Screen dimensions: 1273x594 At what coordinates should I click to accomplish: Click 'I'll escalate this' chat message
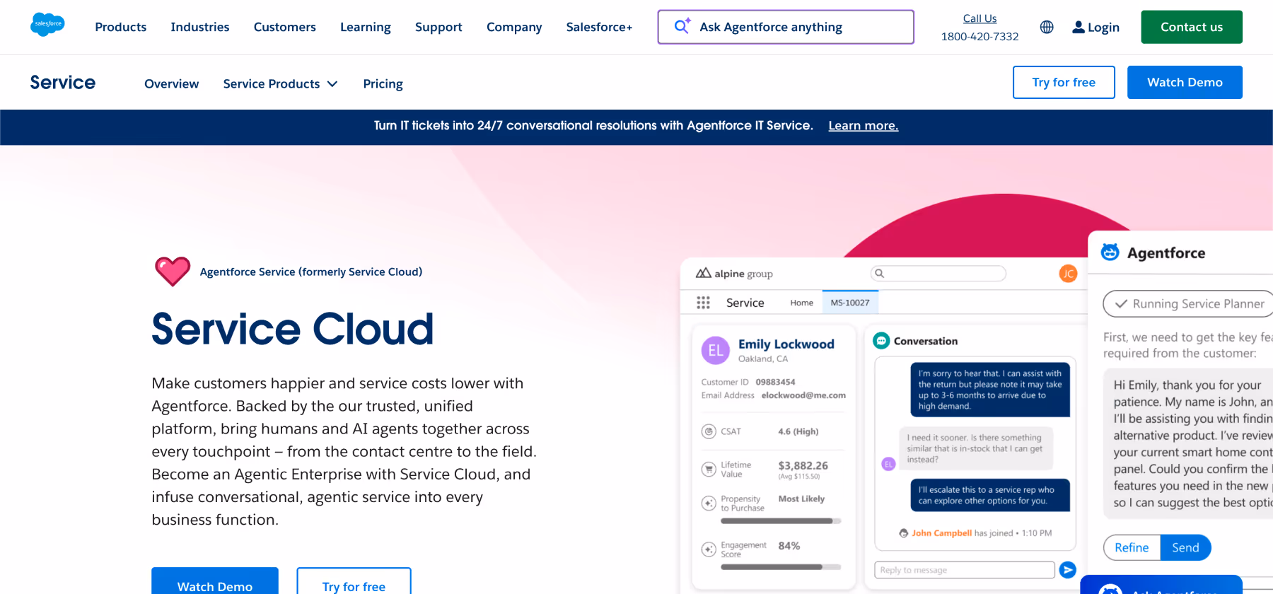(989, 495)
